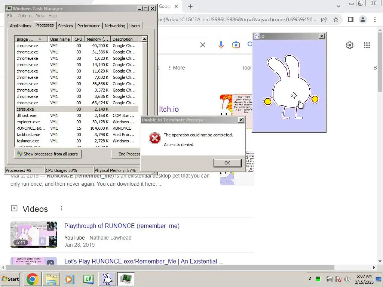
Task: Select chrome.exe row using 63,424 K
Action: [x=77, y=103]
